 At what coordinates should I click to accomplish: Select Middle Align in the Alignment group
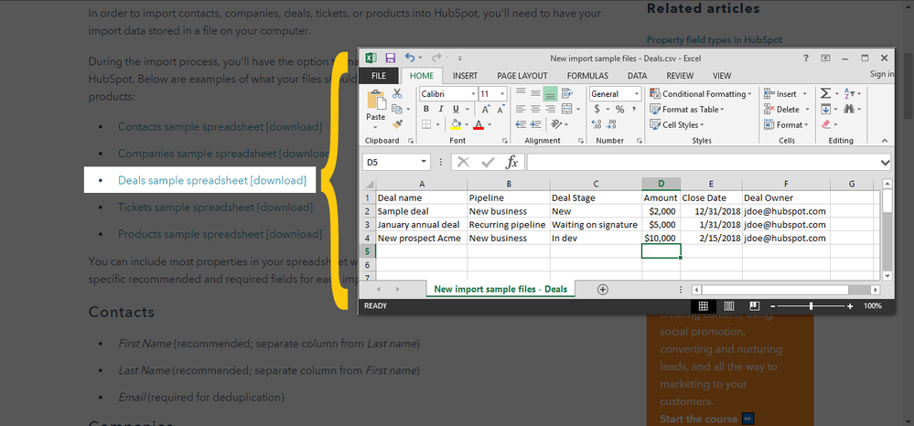click(x=536, y=93)
